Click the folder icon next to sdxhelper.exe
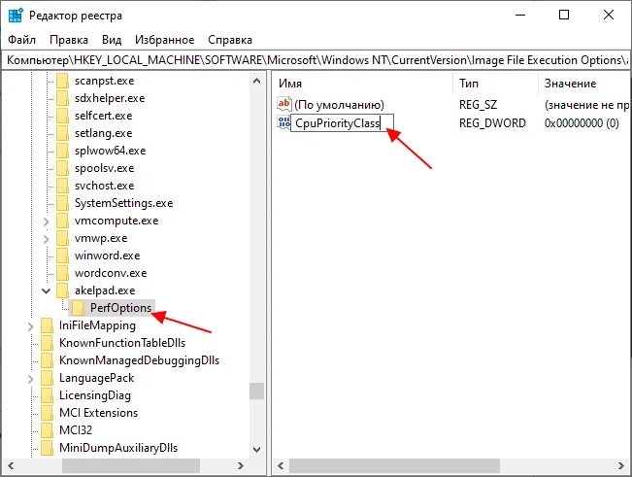 pyautogui.click(x=62, y=98)
